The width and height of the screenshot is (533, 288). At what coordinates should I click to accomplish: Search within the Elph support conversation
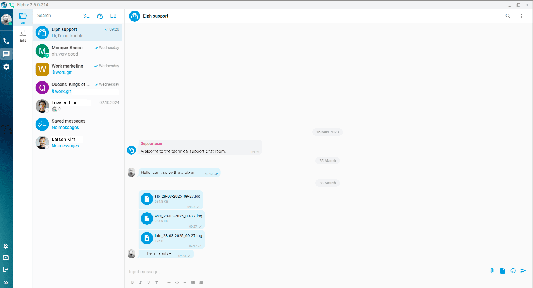(508, 16)
